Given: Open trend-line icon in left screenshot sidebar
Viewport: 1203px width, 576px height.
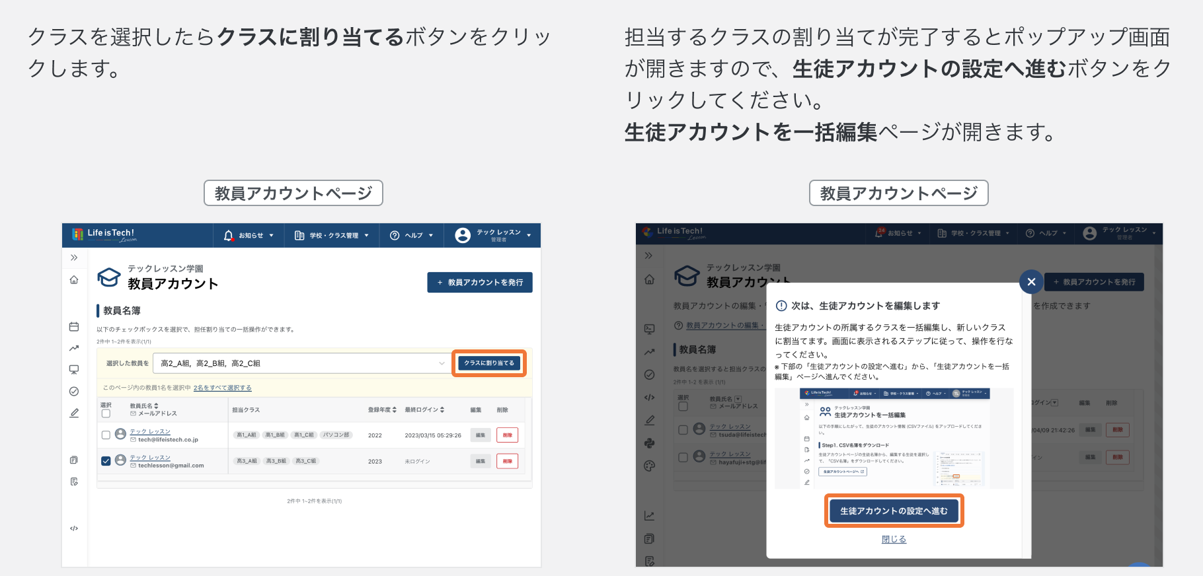Looking at the screenshot, I should click(x=74, y=348).
